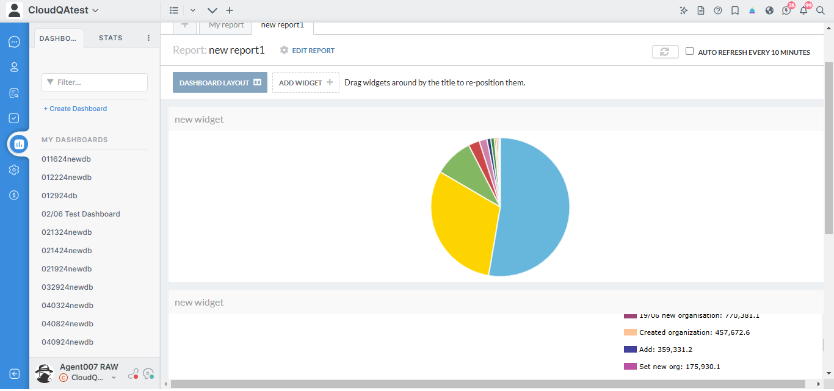
Task: Expand the agent organization chevron dropdown
Action: (114, 378)
